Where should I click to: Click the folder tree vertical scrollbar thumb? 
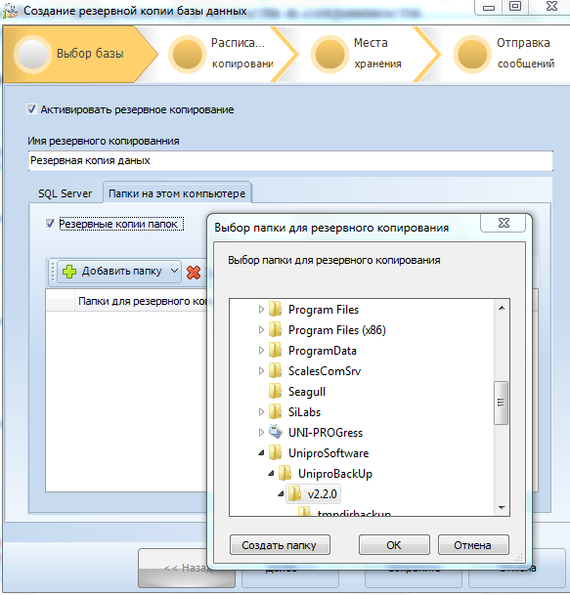[501, 403]
